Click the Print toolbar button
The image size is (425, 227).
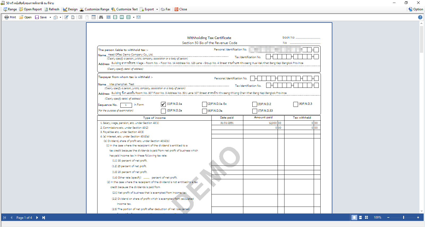pos(10,17)
